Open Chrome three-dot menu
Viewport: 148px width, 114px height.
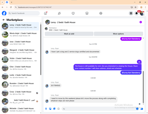145,7
